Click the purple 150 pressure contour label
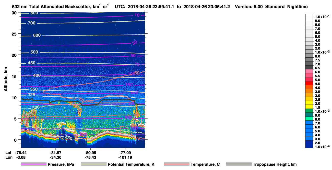Screen dimensions: 332x170 click(129, 85)
